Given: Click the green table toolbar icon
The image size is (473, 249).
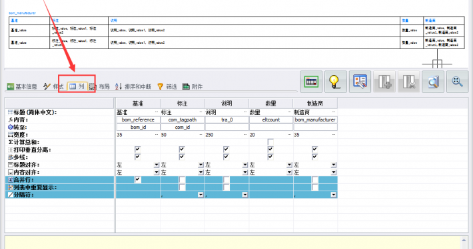Looking at the screenshot, I should click(x=311, y=82).
